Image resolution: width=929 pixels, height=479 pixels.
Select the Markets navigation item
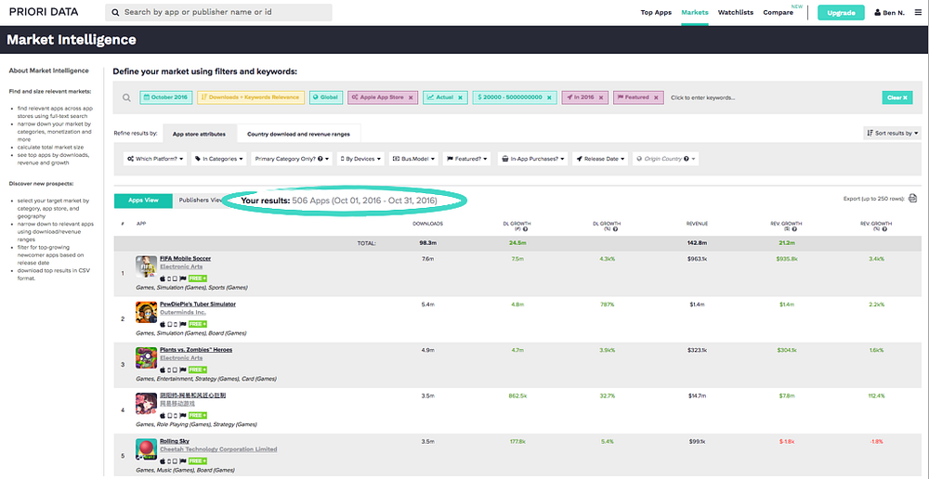[x=694, y=12]
